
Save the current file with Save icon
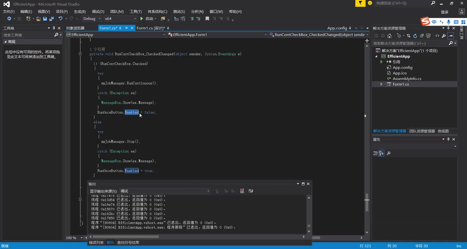pos(45,19)
